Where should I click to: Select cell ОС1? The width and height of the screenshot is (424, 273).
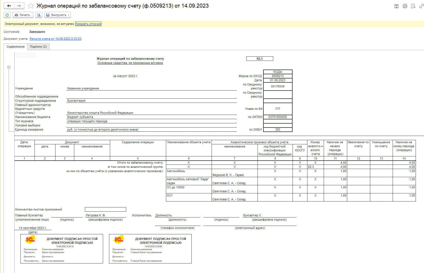(189, 197)
